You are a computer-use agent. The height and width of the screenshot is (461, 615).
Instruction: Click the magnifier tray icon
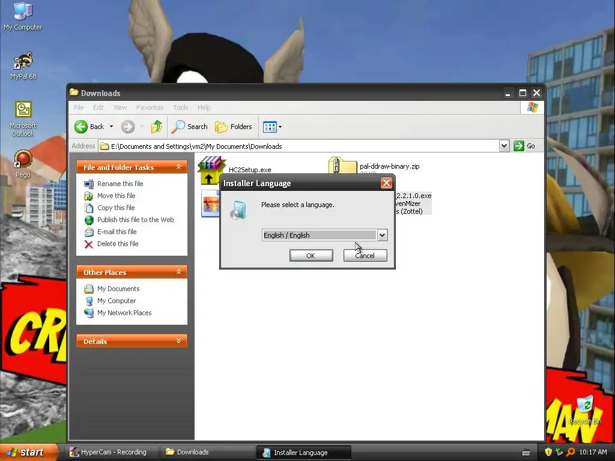click(x=571, y=452)
